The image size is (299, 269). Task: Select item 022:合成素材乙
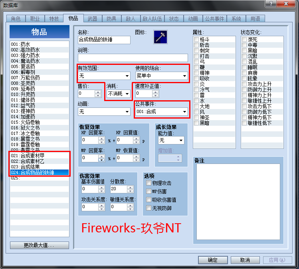(x=40, y=161)
